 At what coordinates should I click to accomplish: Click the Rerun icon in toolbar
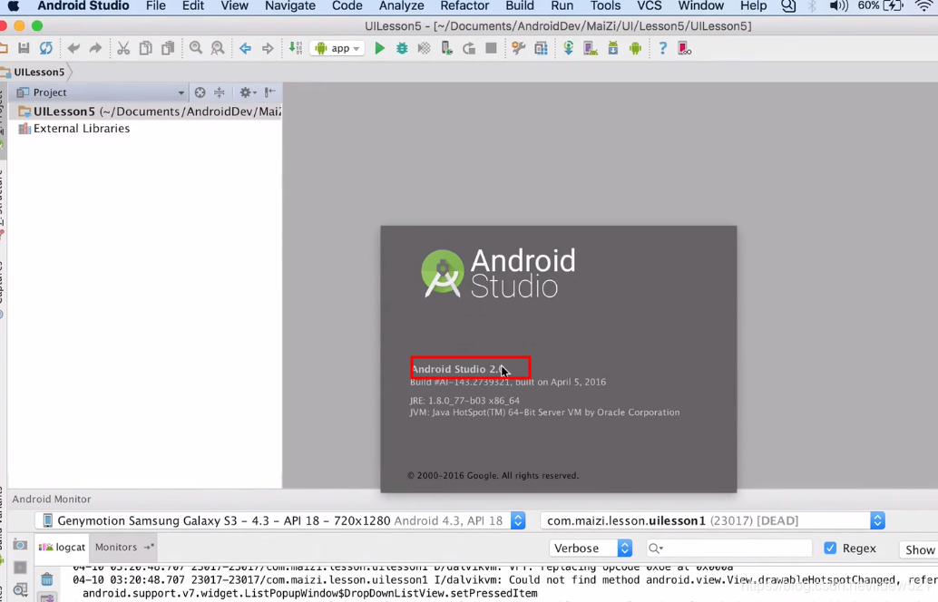[x=469, y=48]
